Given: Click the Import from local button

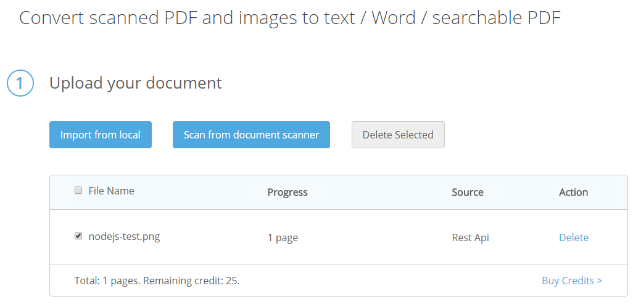Looking at the screenshot, I should pyautogui.click(x=101, y=135).
